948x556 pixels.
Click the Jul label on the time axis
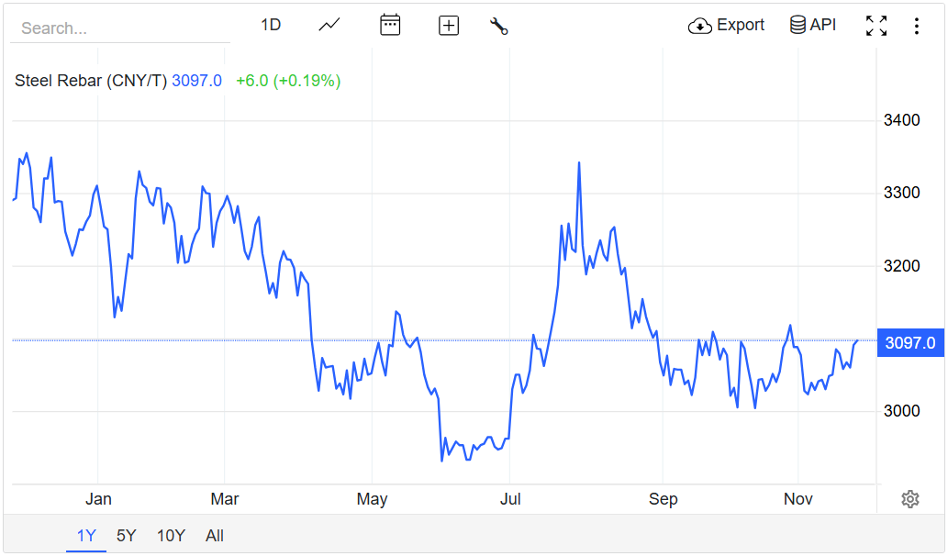tap(510, 499)
